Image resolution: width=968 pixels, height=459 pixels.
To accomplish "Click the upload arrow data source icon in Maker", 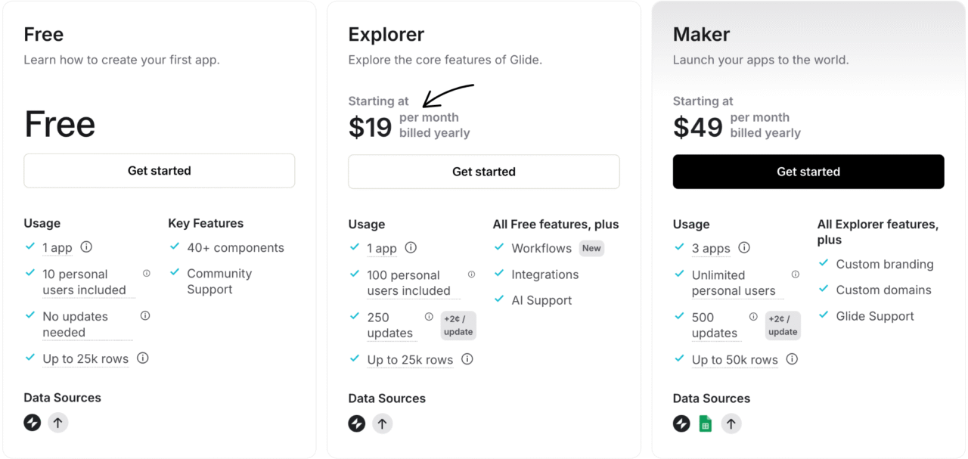I will click(731, 423).
